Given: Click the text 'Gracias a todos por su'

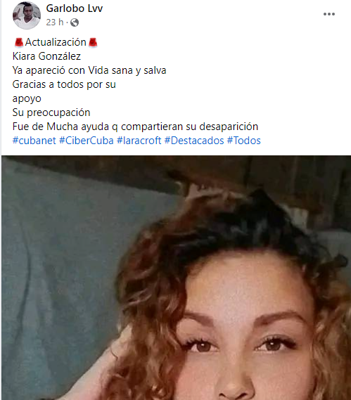Looking at the screenshot, I should pos(64,84).
